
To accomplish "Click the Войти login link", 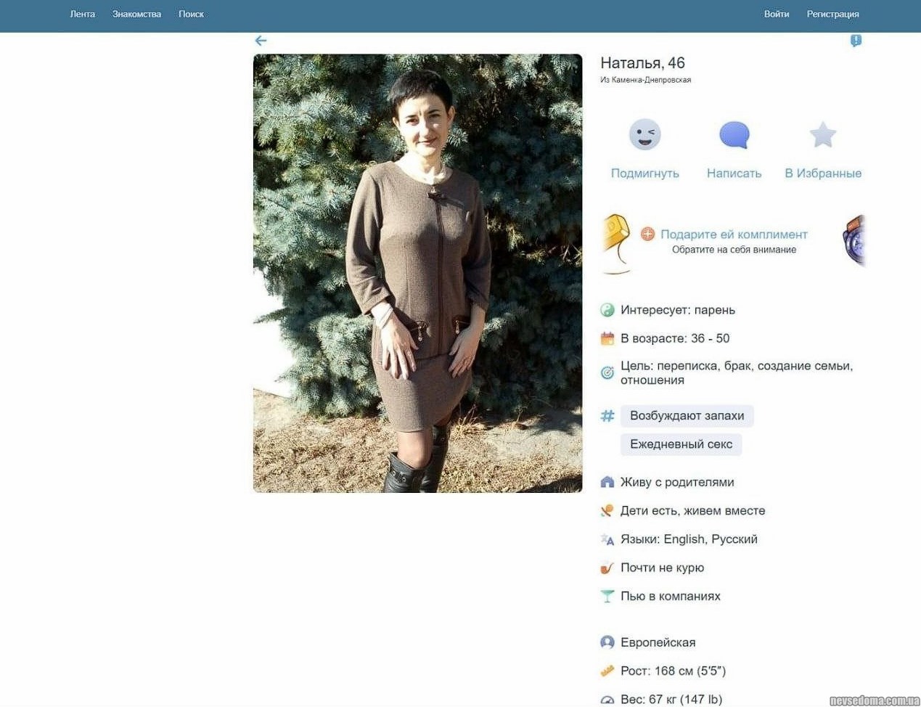I will click(x=776, y=15).
